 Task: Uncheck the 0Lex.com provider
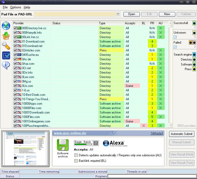(x=15, y=77)
